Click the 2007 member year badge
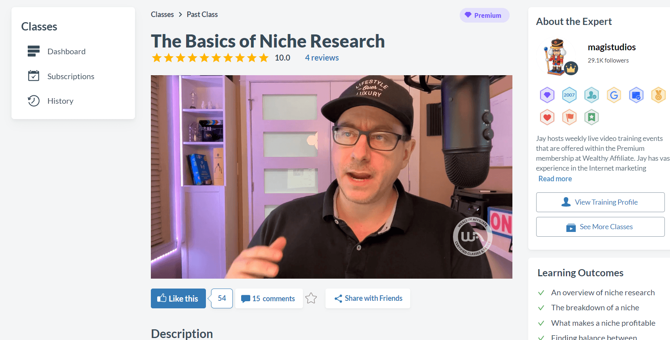This screenshot has width=670, height=340. [569, 95]
